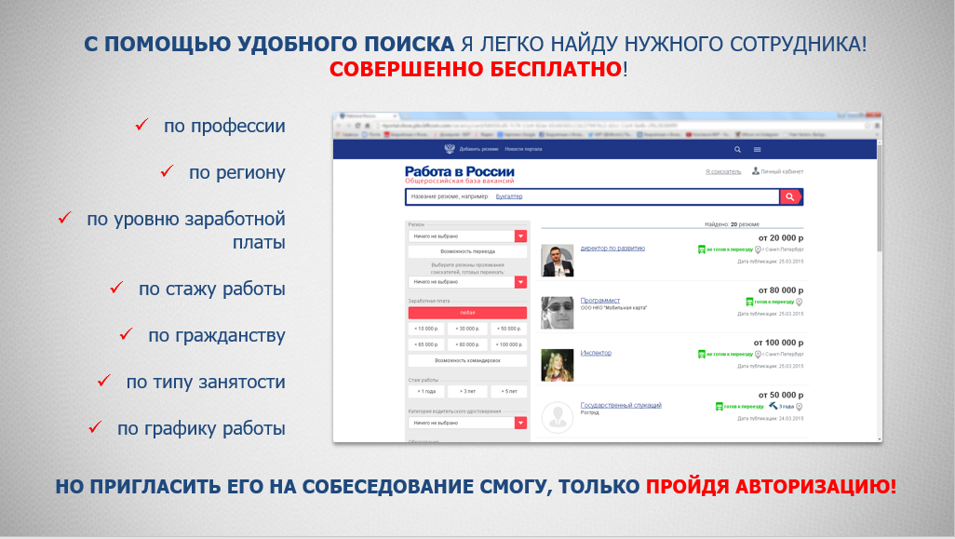Open search via the magnifier in the blue header
This screenshot has width=955, height=539.
737,149
